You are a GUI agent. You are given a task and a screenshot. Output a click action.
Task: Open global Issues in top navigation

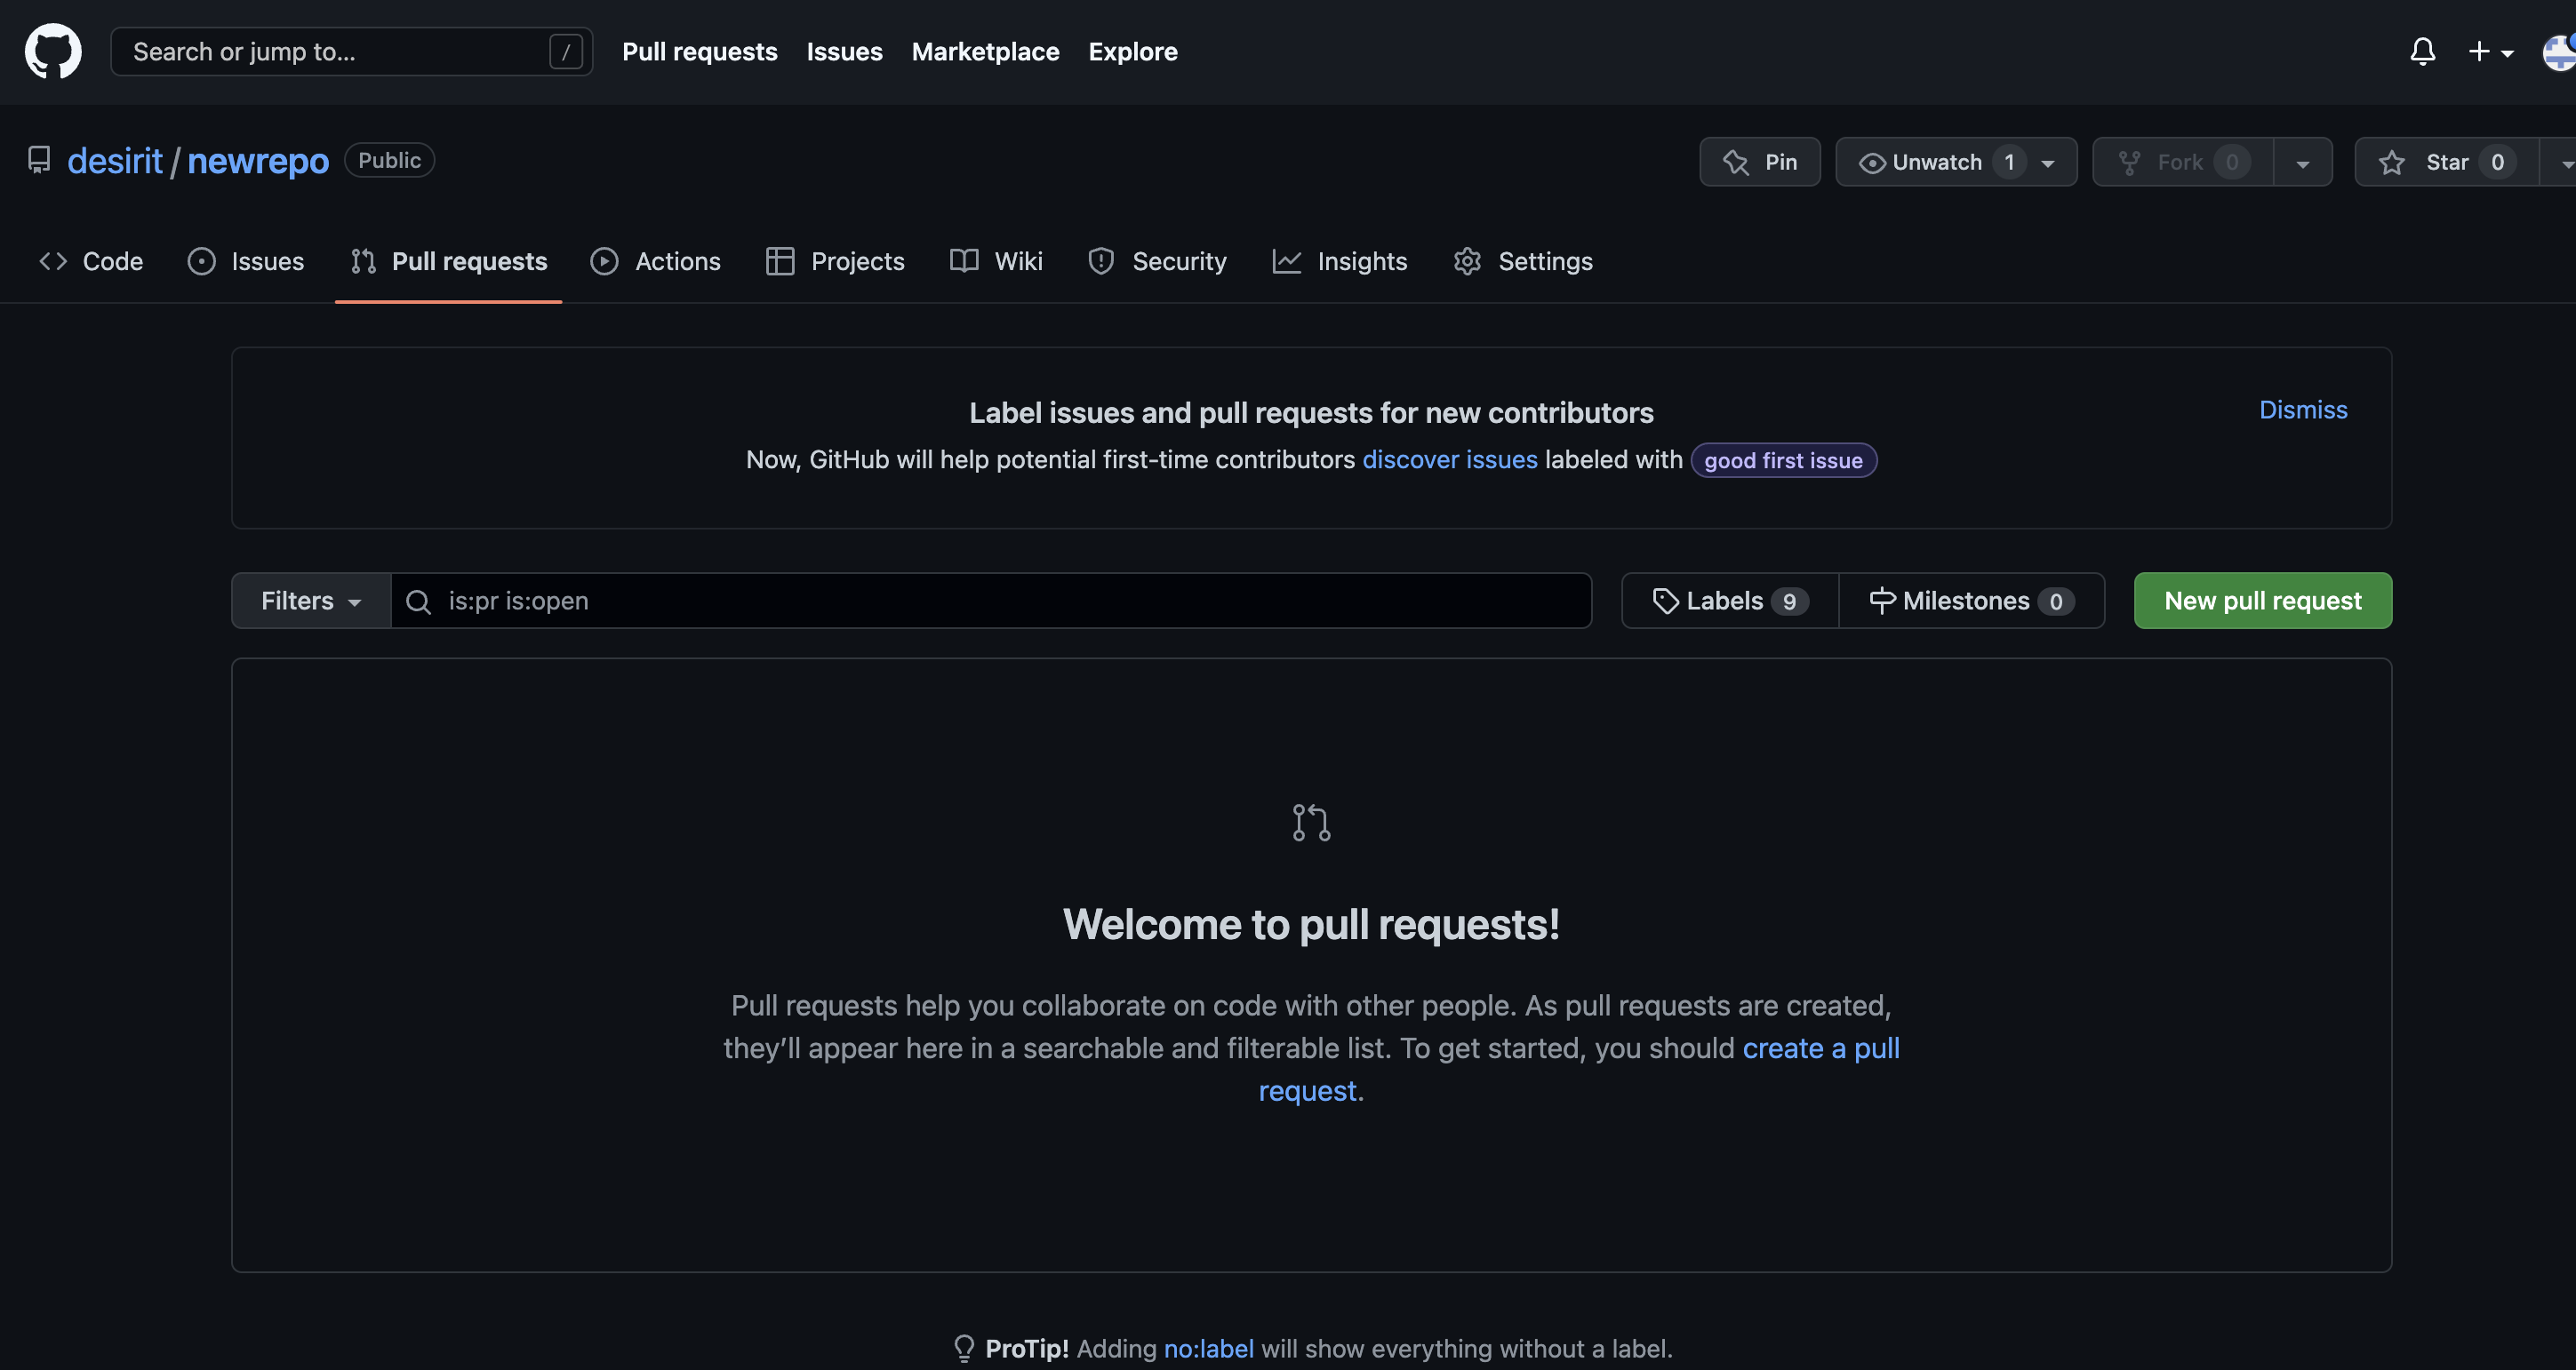click(x=844, y=51)
